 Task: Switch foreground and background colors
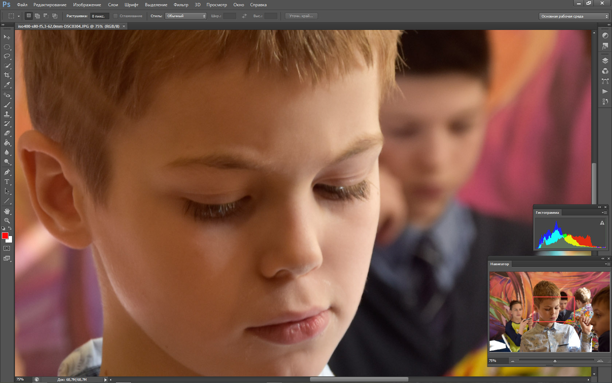tap(10, 228)
